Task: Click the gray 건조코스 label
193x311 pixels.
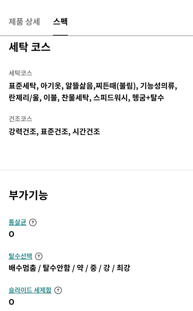Action: 20,118
